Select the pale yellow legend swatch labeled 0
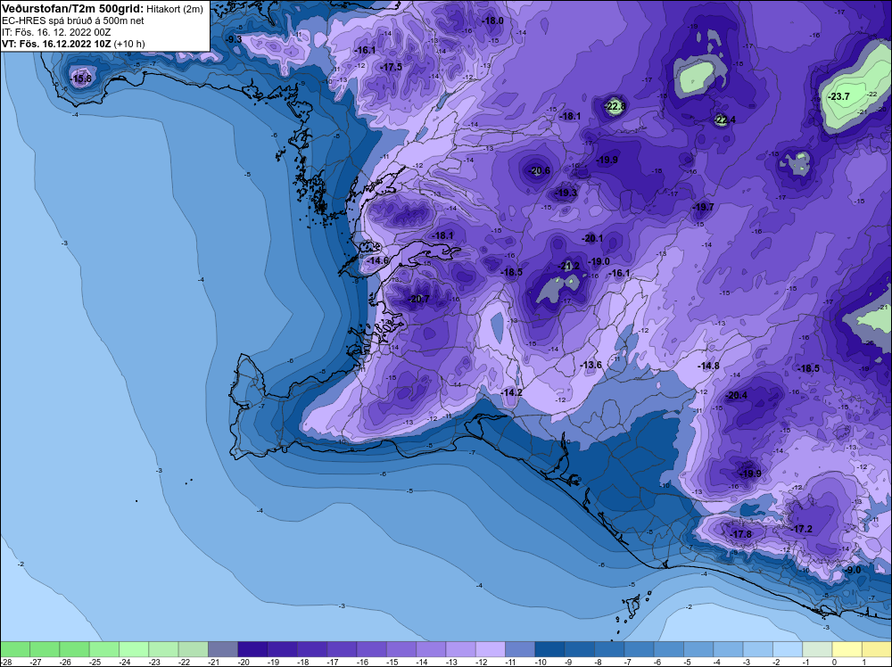 (847, 649)
